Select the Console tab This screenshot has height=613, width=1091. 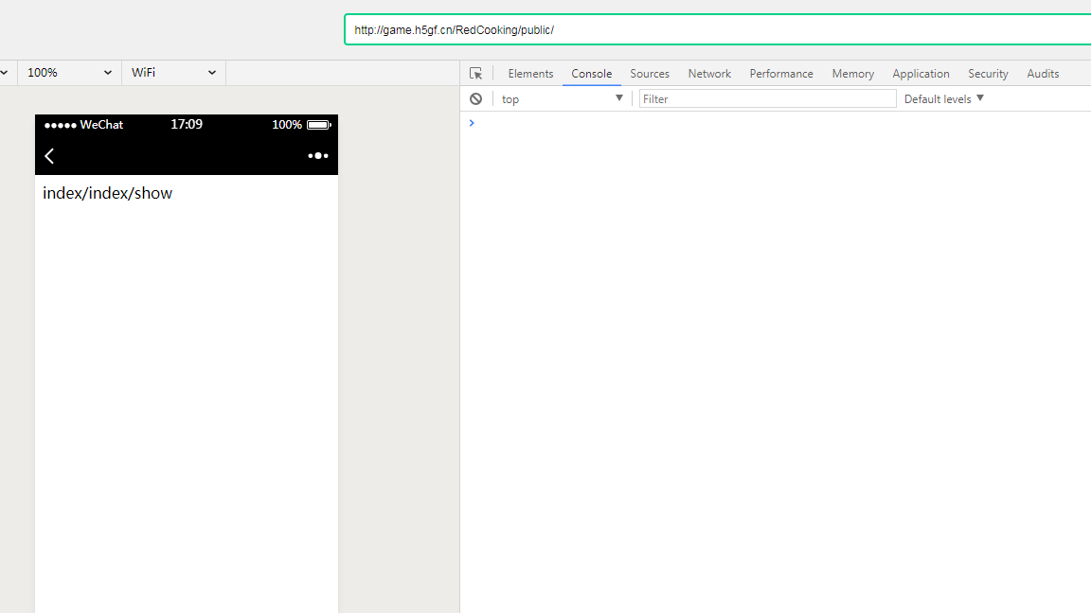click(x=591, y=74)
